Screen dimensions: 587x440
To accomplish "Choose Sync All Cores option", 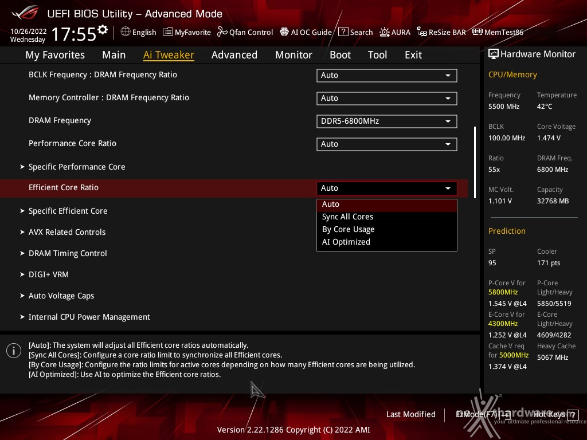I will pyautogui.click(x=387, y=217).
